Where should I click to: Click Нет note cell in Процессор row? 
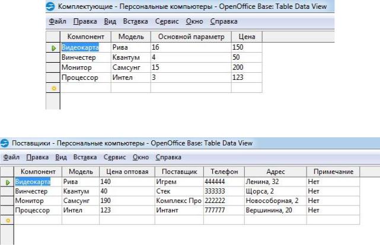(333, 210)
